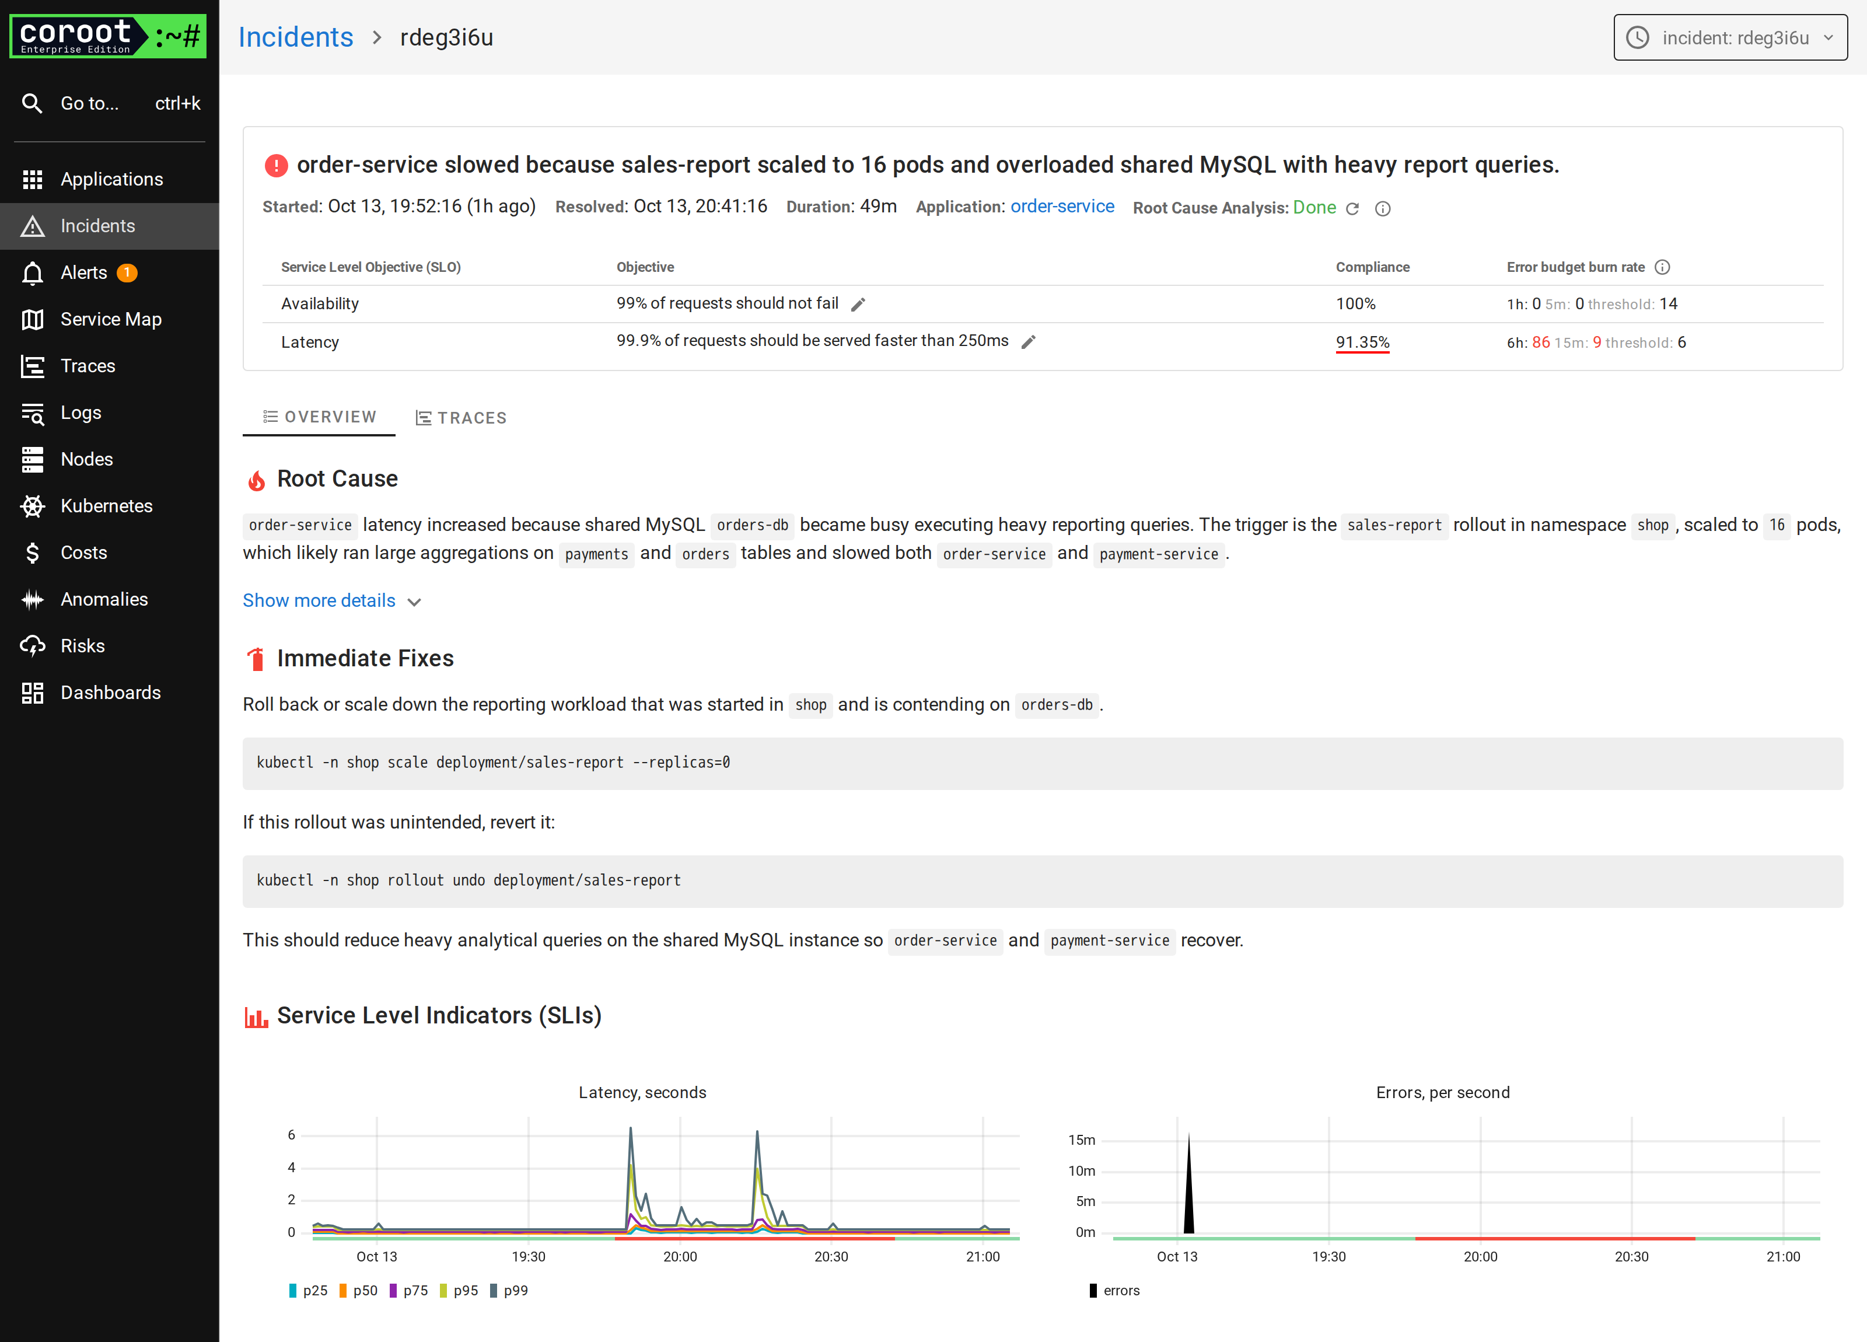Screen dimensions: 1867x1342
Task: Toggle the p75 latency legend series
Action: click(408, 1290)
